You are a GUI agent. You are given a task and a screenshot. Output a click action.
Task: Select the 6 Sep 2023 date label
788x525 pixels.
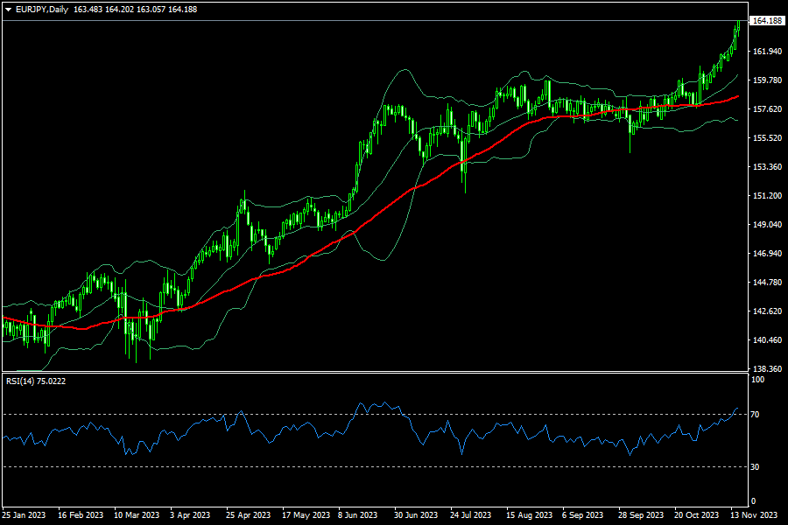point(582,515)
